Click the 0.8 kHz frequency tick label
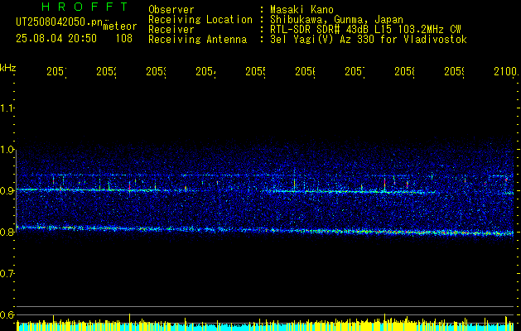 [7, 232]
